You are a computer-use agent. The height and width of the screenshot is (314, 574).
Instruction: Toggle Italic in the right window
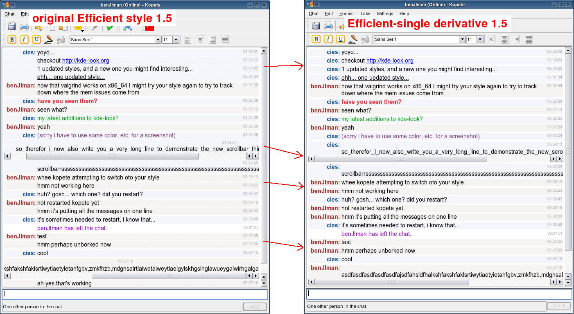click(x=328, y=39)
